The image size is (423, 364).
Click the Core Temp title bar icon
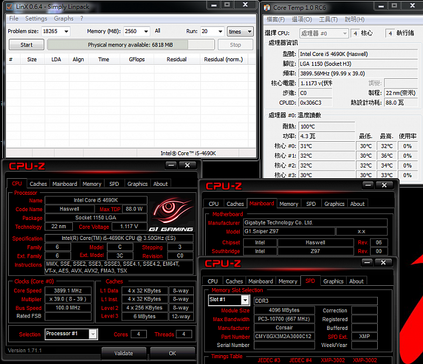(267, 8)
